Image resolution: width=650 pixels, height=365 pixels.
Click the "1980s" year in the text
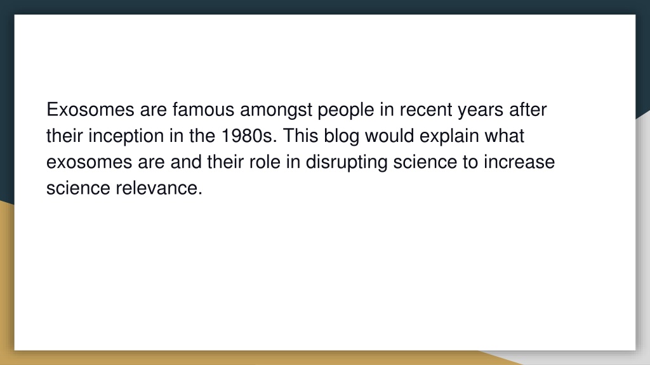pyautogui.click(x=249, y=136)
